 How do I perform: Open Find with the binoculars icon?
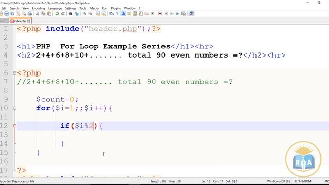pyautogui.click(x=70, y=14)
